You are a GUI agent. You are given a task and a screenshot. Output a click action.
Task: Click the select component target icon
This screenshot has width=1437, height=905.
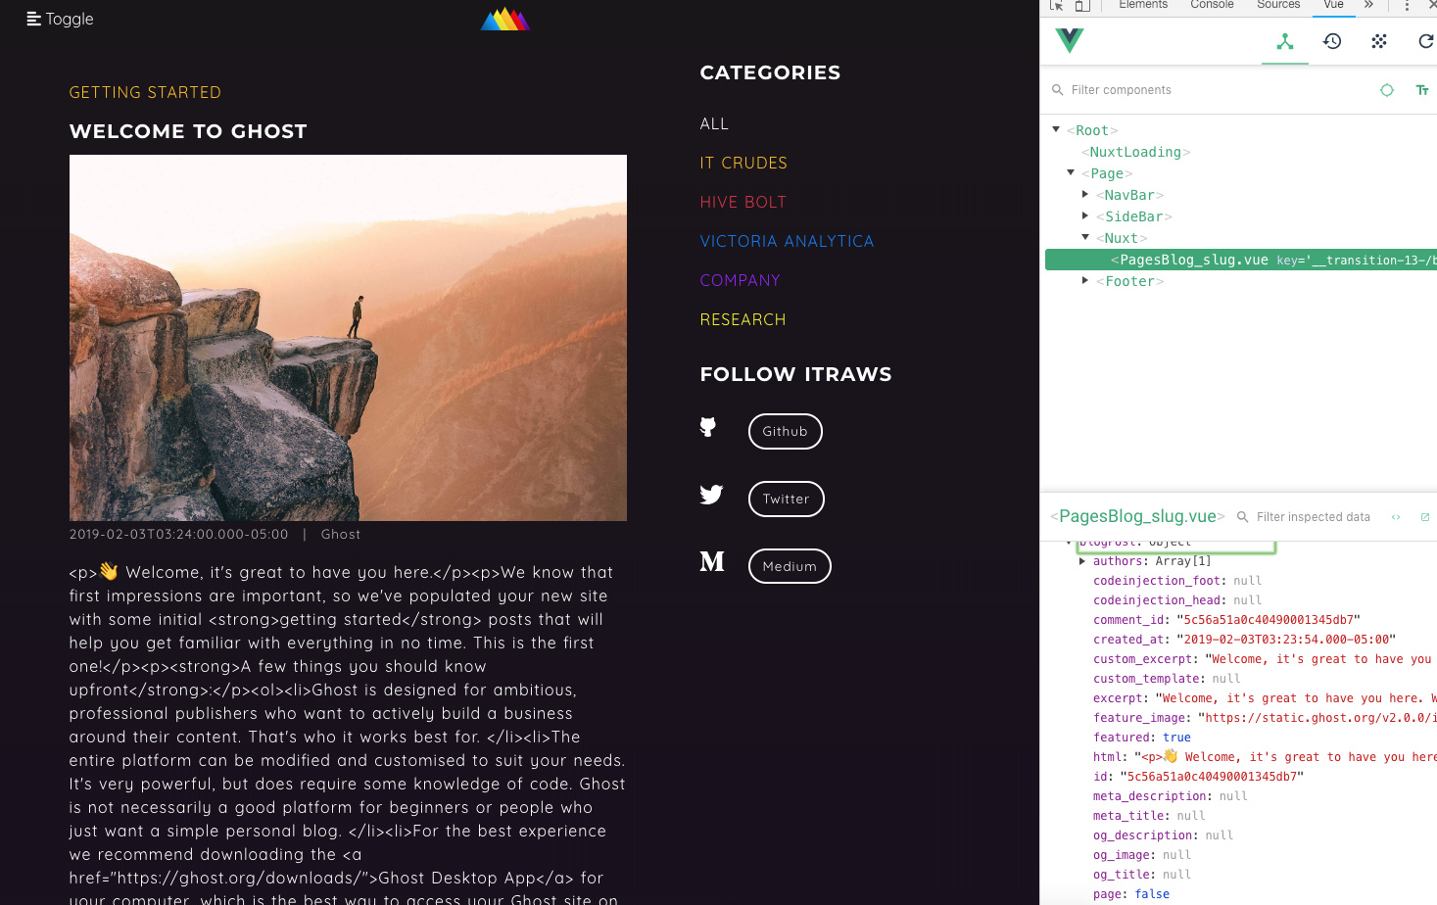click(1387, 90)
